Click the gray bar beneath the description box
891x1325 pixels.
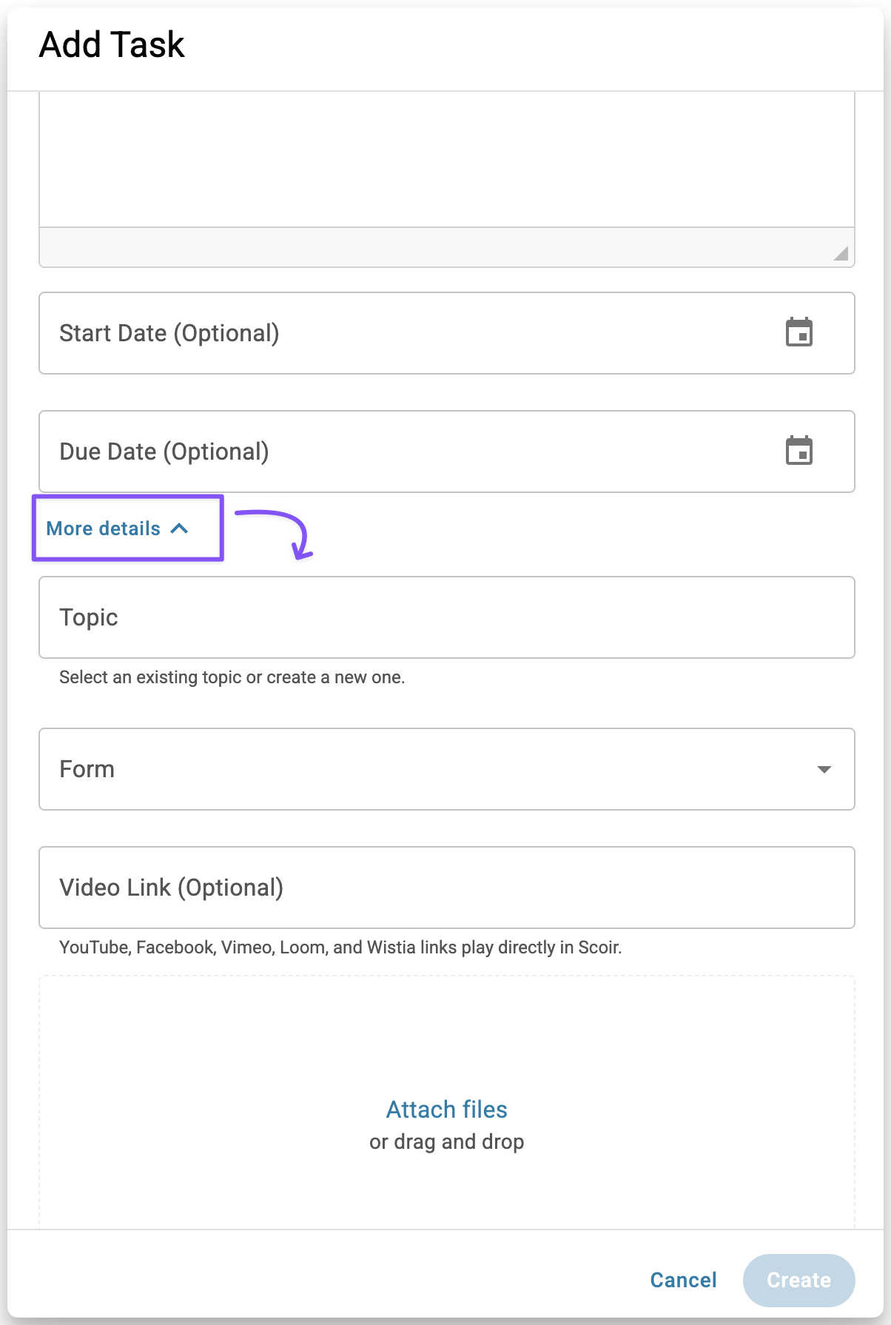point(437,247)
